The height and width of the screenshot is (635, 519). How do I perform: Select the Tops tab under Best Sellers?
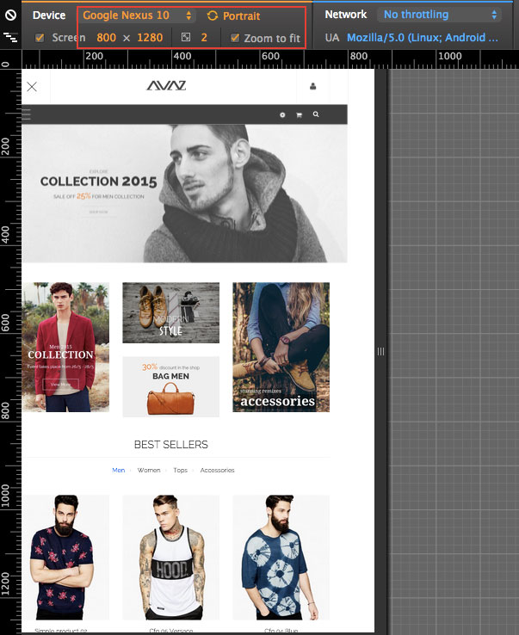pos(180,471)
